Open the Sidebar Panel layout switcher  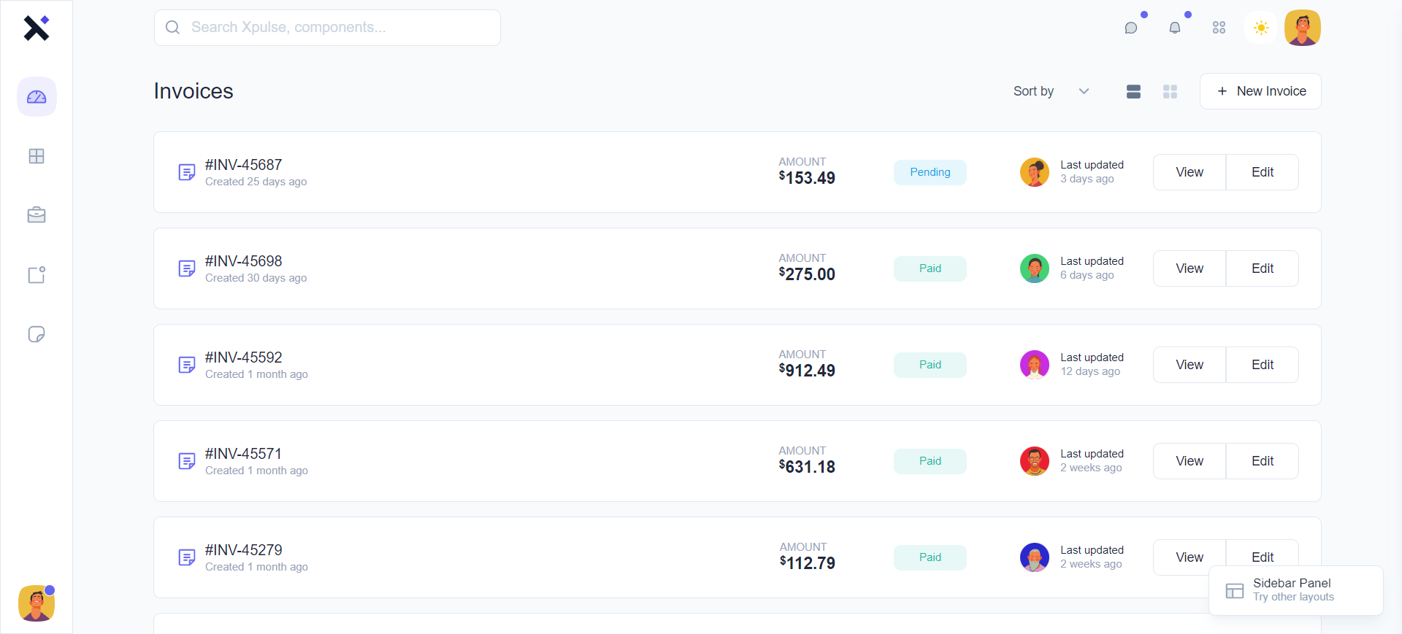coord(1295,590)
